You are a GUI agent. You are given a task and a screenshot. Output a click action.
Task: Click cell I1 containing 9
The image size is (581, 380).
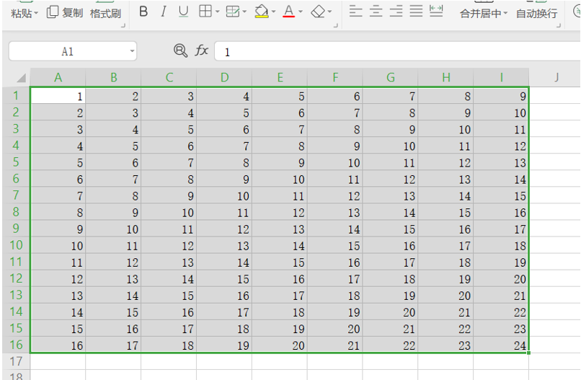(x=501, y=96)
